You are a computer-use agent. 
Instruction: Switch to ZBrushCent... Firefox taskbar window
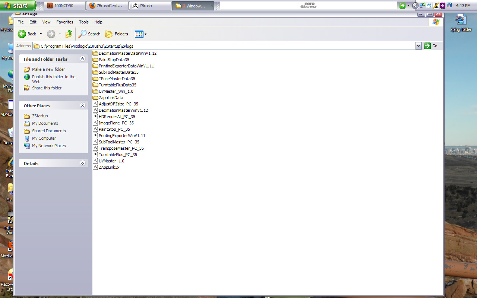point(107,6)
